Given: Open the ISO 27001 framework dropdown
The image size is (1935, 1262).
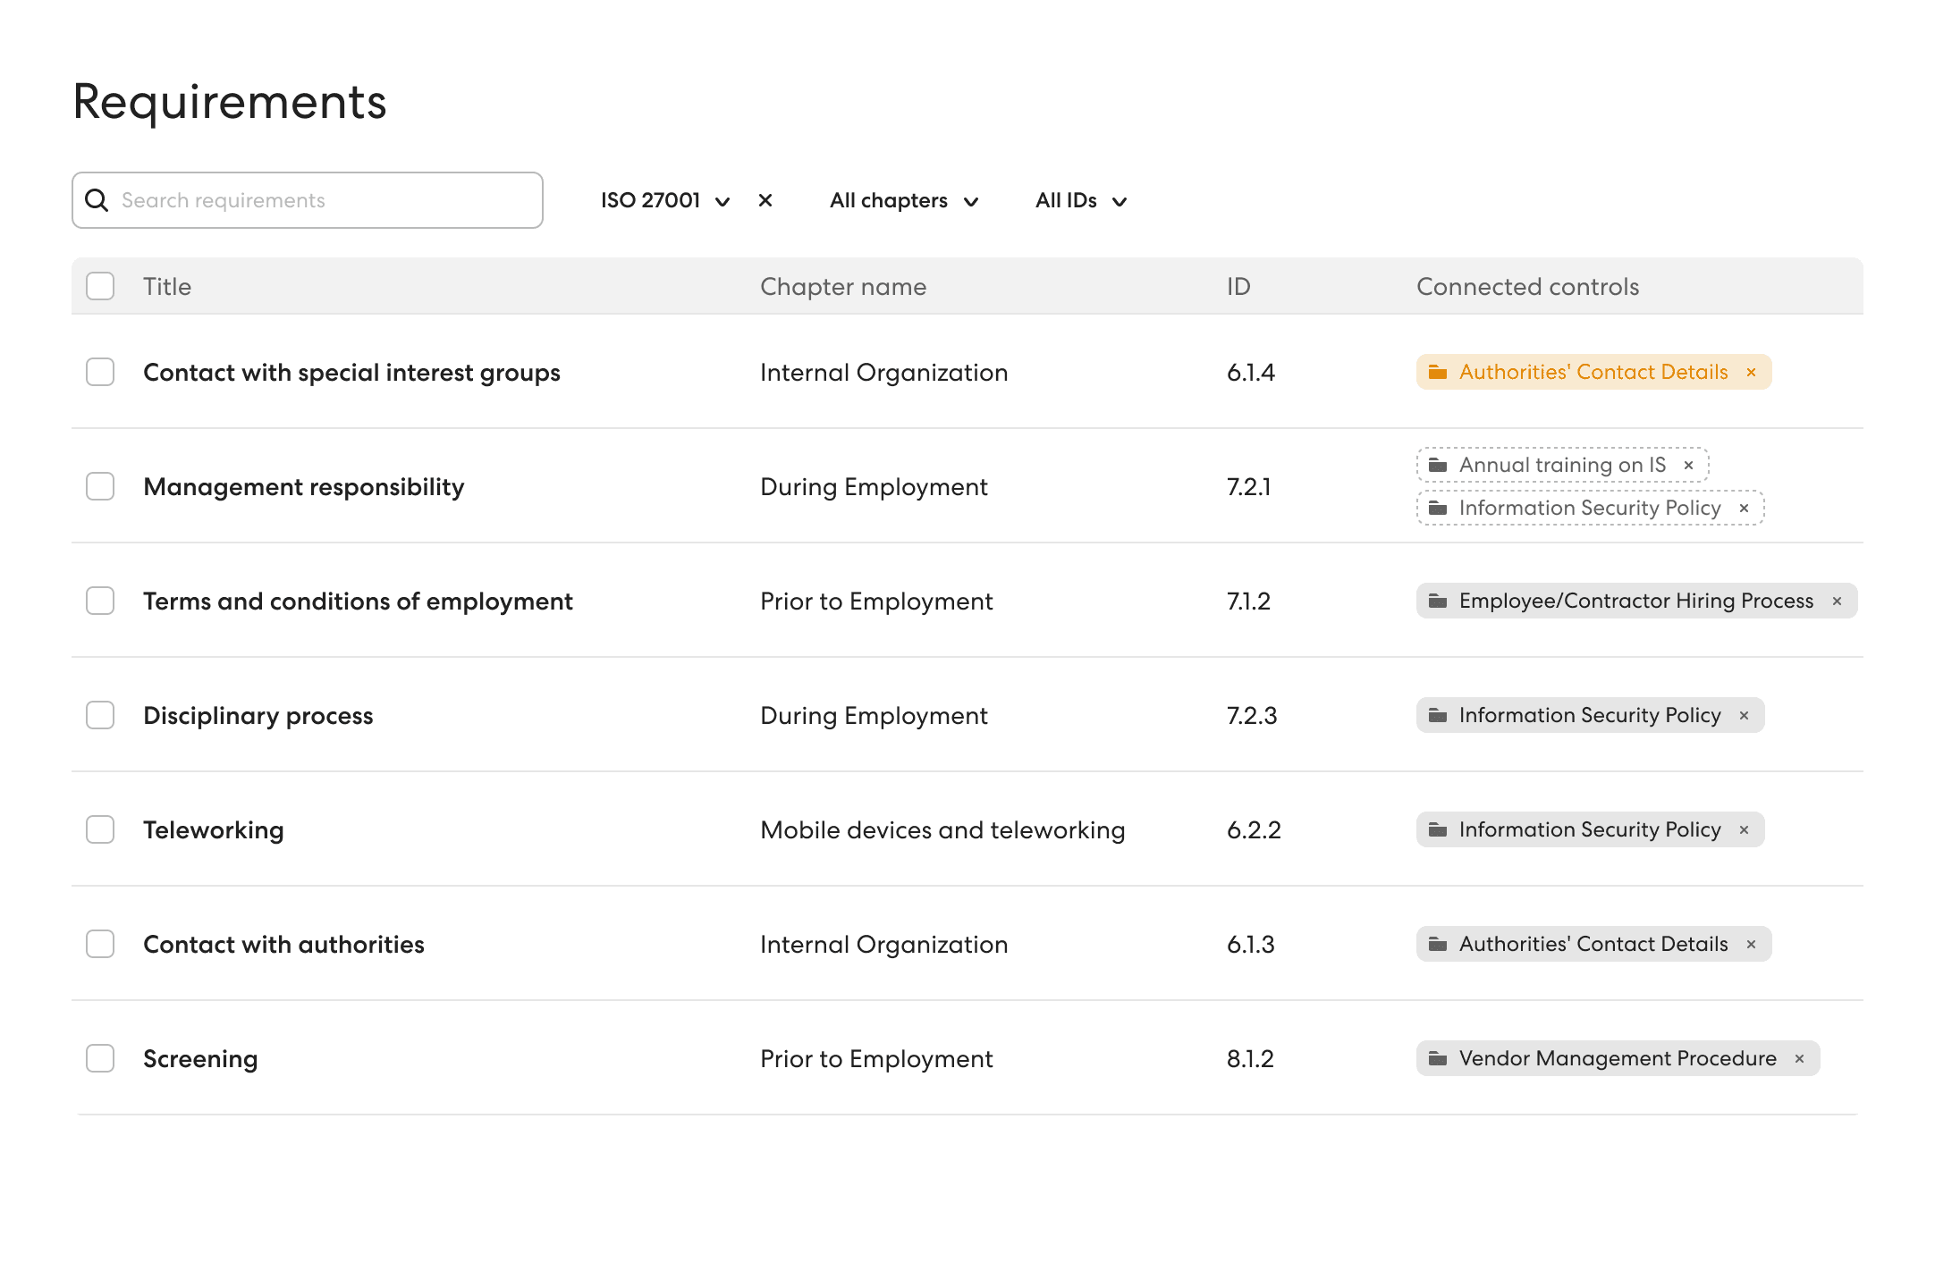Looking at the screenshot, I should [665, 200].
